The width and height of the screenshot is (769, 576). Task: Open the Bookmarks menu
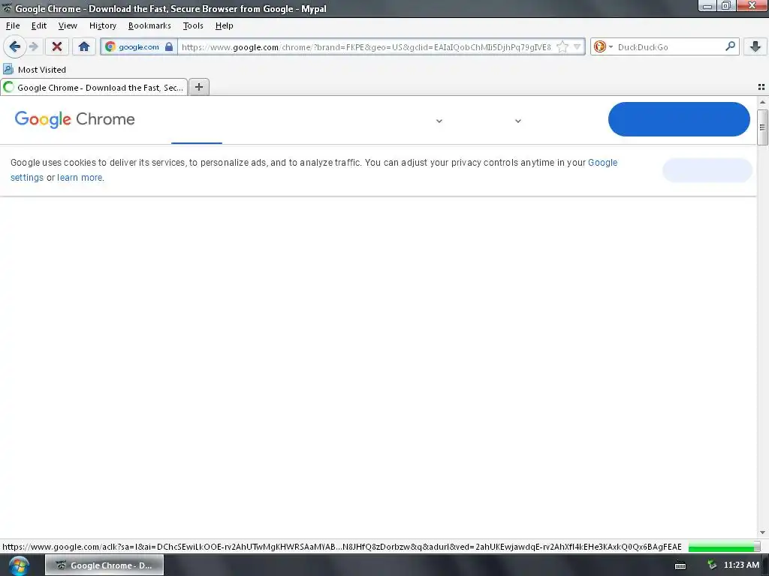pyautogui.click(x=149, y=26)
